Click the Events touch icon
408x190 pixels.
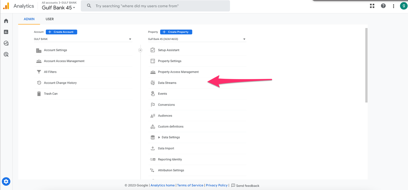coord(153,94)
